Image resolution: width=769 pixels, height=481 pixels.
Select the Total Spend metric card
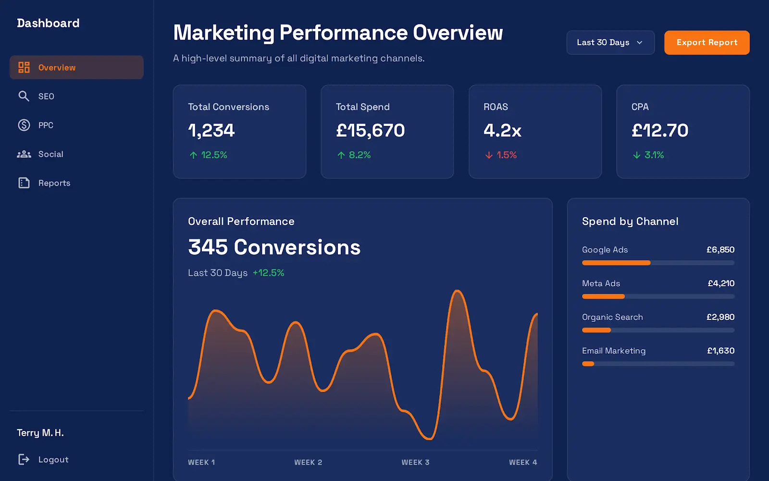387,131
